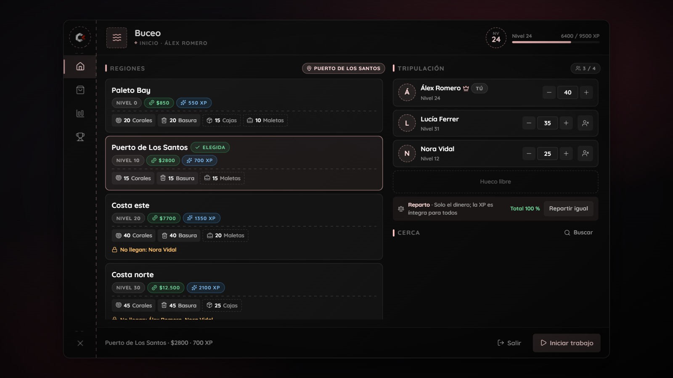Open the statistics bar-chart sidebar icon

click(x=80, y=113)
